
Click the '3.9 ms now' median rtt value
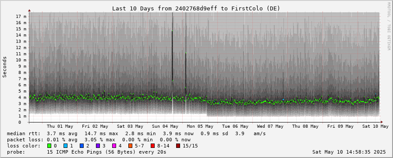click(x=178, y=133)
